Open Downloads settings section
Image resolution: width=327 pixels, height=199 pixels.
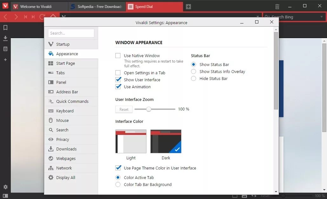(x=71, y=149)
